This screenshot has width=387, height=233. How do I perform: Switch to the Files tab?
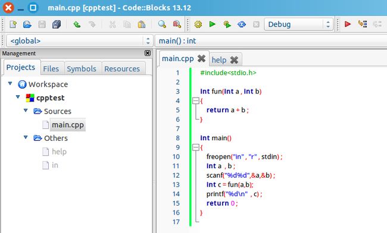tap(51, 69)
